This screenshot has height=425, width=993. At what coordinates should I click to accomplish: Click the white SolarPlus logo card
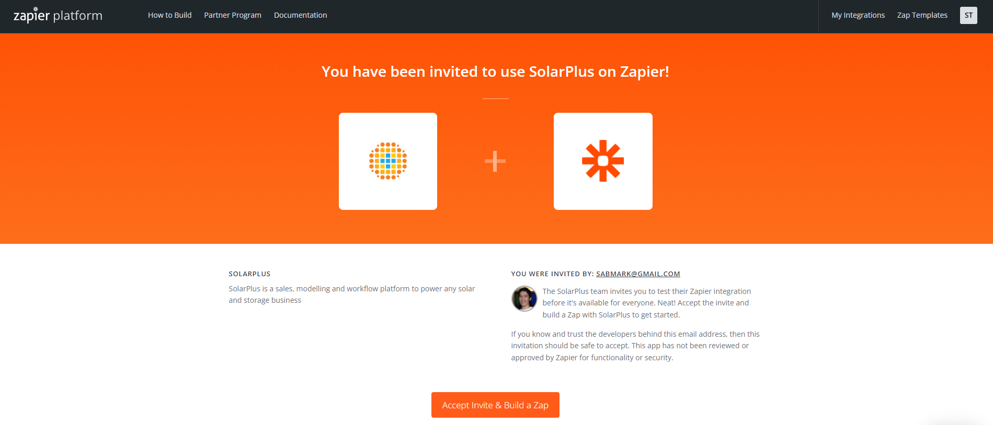coord(388,161)
